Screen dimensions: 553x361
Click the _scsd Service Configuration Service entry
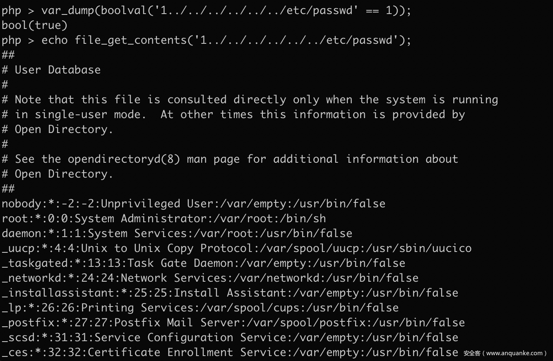pyautogui.click(x=230, y=337)
